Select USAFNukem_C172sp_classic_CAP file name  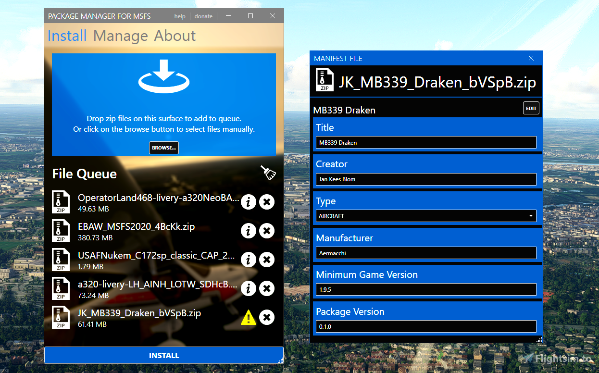(x=157, y=255)
